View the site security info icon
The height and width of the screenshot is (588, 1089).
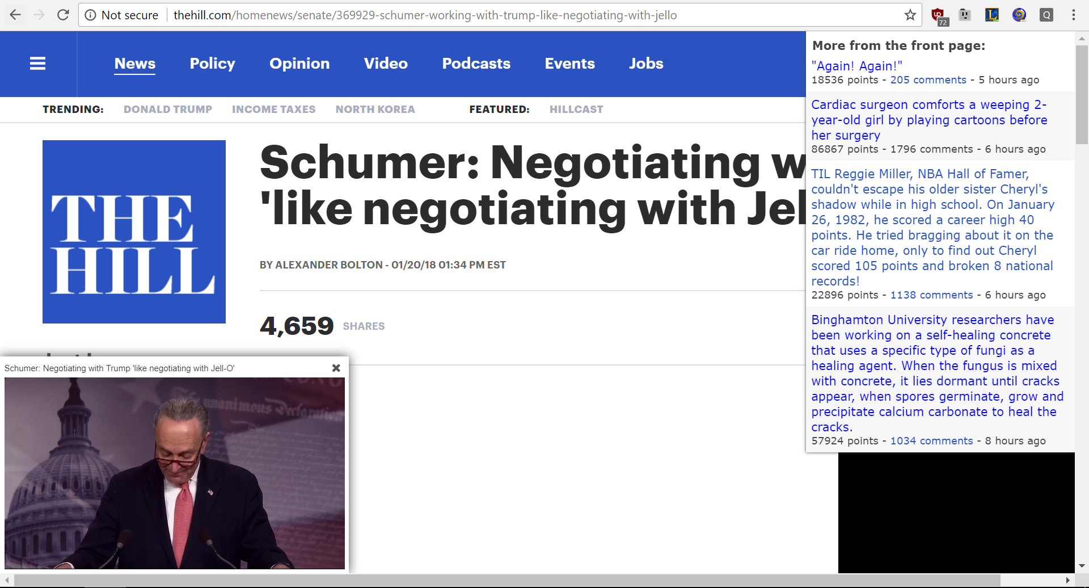pos(90,15)
